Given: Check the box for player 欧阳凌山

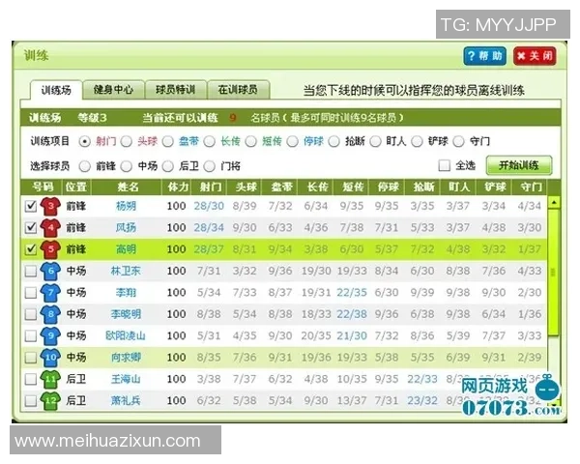Looking at the screenshot, I should 31,335.
